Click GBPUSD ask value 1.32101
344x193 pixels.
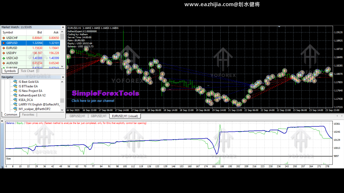coord(54,43)
